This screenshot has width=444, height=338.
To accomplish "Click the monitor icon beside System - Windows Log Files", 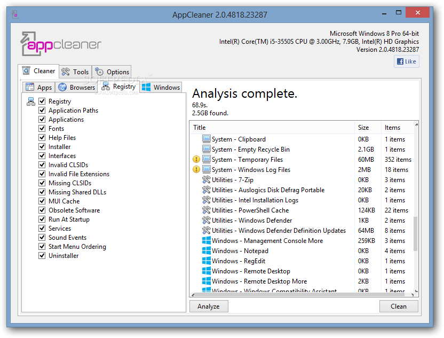I will (207, 169).
